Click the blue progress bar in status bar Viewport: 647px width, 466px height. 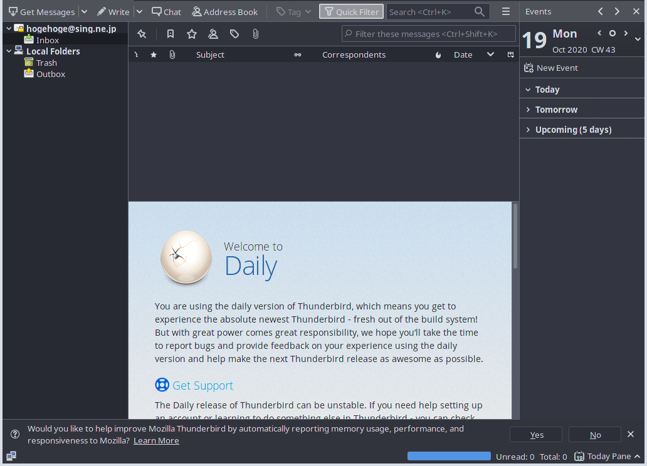pos(449,456)
